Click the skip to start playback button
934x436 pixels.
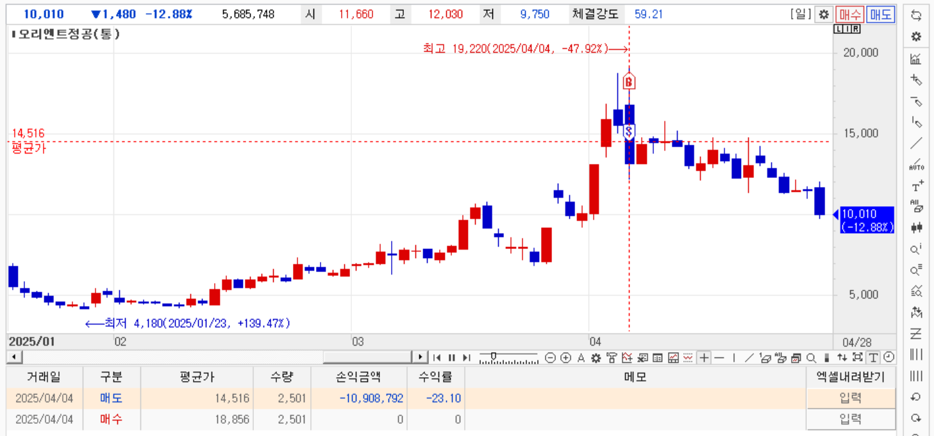[437, 358]
